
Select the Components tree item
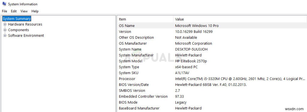[x=18, y=30]
